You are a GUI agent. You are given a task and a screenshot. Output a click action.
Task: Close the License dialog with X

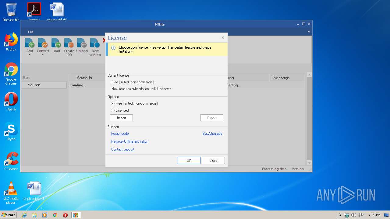click(223, 38)
